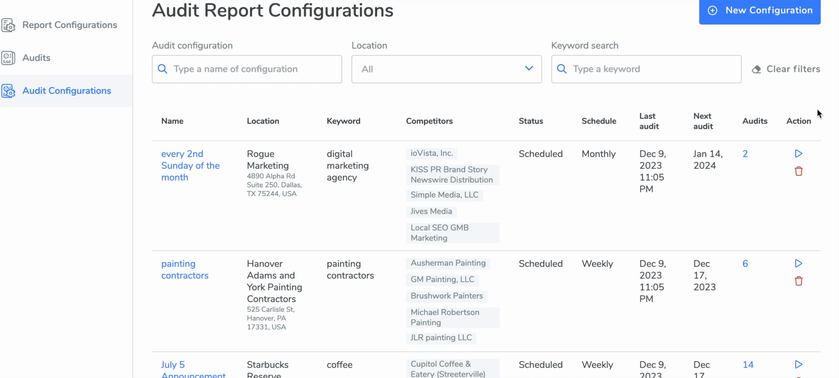Click the eraser icon beside Clear filters

(756, 69)
